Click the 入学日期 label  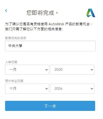[x=11, y=62]
